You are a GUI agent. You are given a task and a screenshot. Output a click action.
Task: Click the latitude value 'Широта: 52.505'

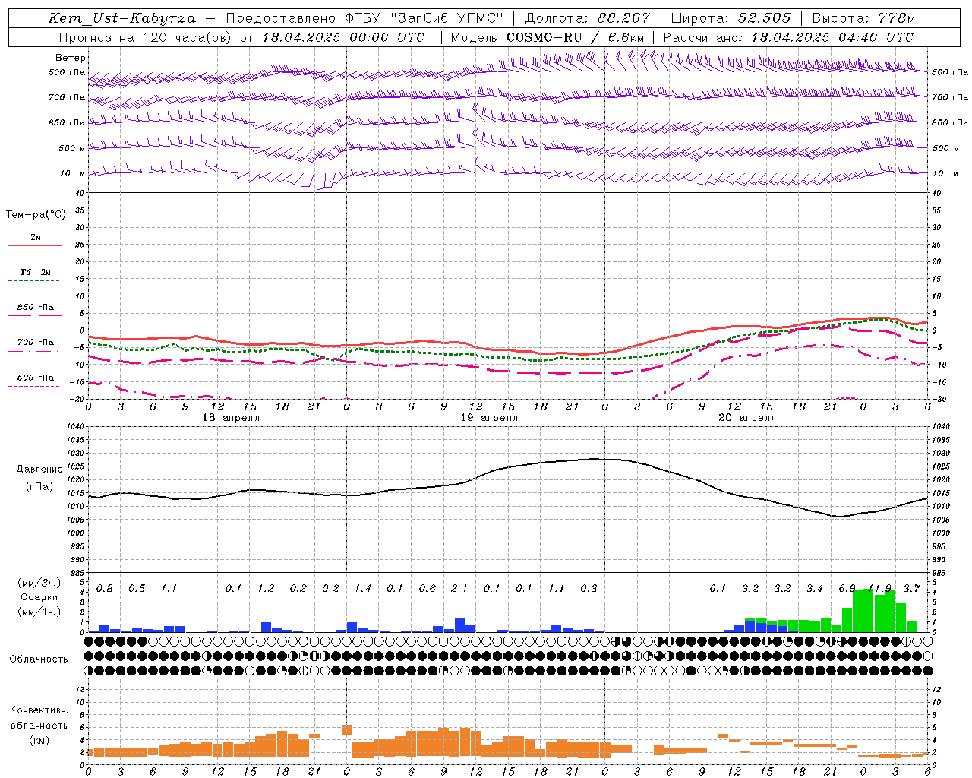(x=731, y=18)
